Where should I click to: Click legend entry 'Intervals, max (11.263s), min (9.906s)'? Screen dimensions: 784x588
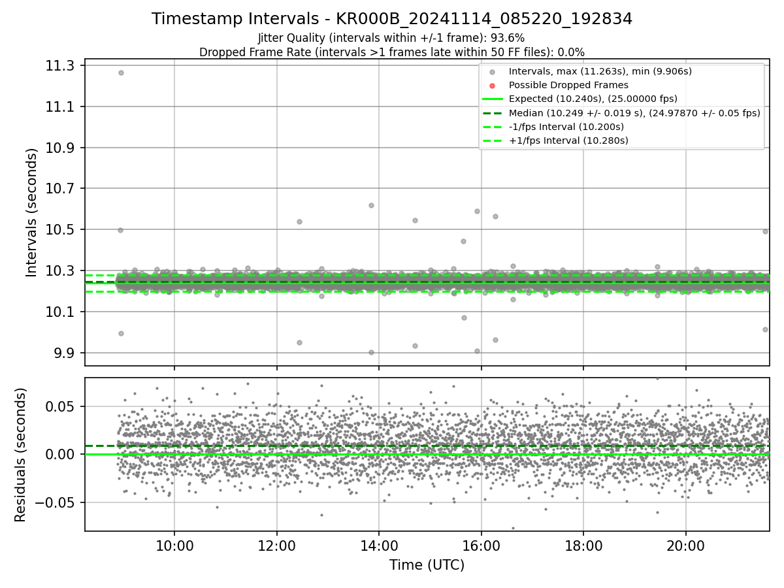pos(600,71)
